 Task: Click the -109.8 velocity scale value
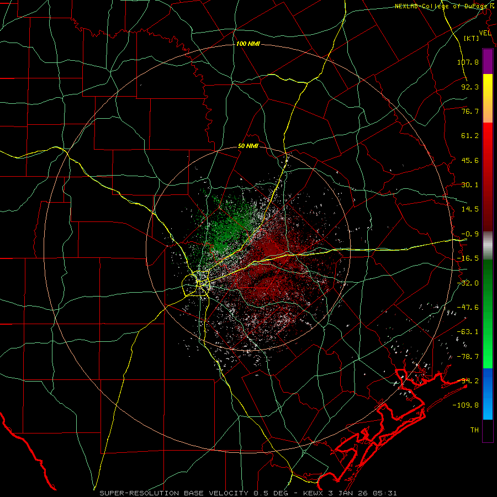coord(466,405)
